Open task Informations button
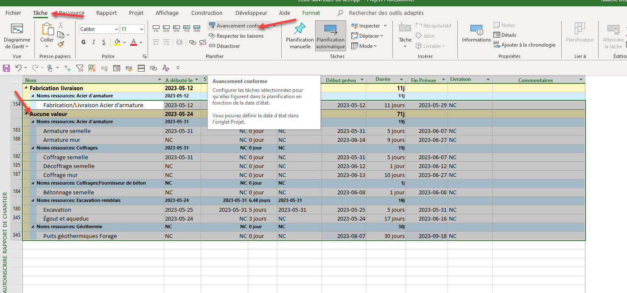The width and height of the screenshot is (627, 293). point(476,34)
